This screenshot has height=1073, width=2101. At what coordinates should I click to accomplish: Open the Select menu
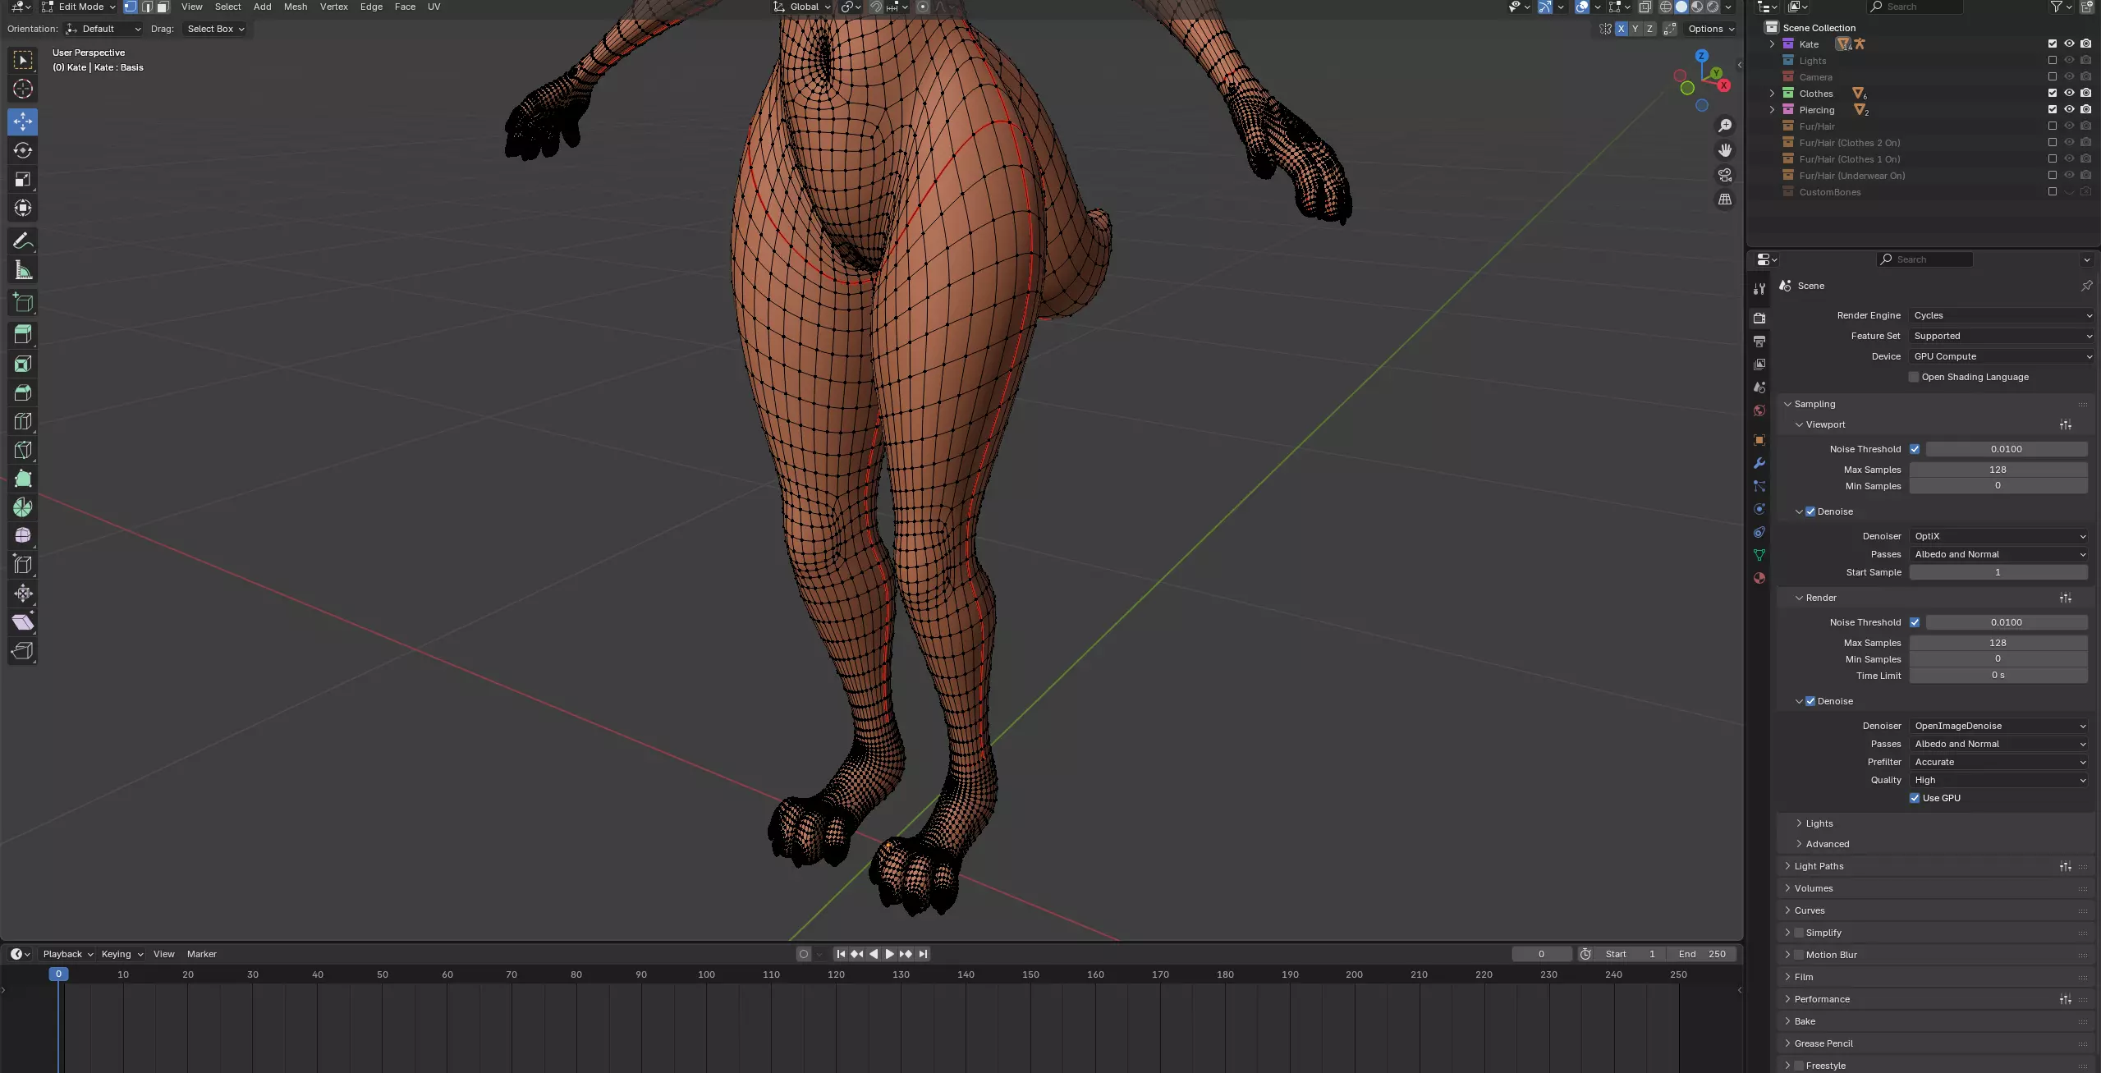pyautogui.click(x=227, y=7)
